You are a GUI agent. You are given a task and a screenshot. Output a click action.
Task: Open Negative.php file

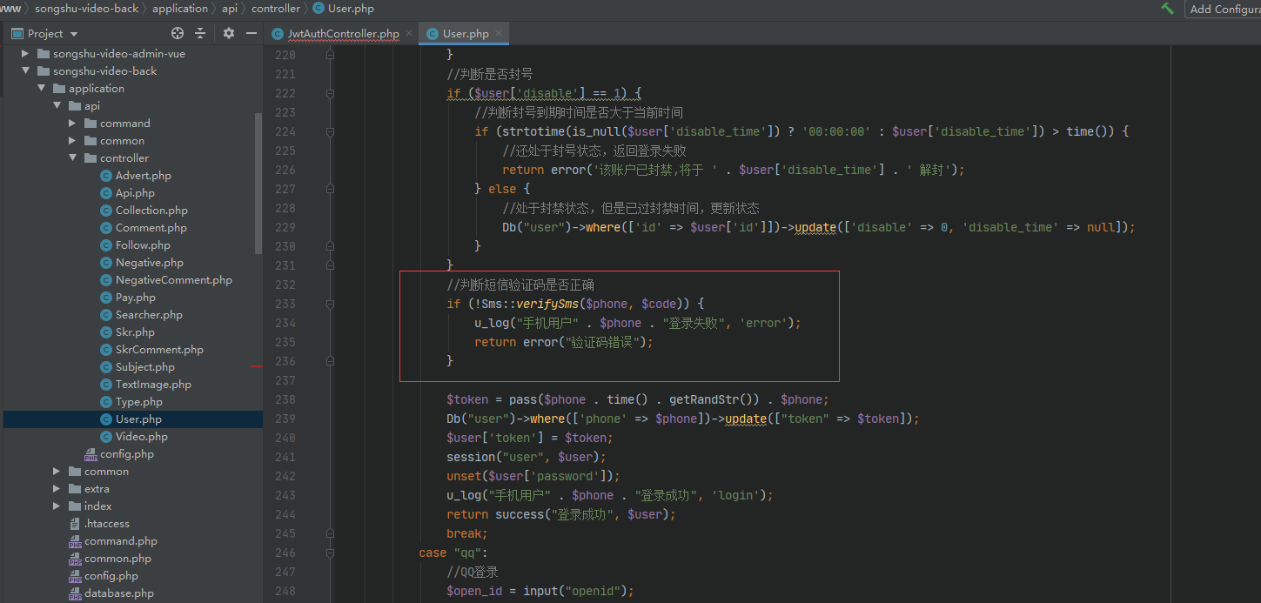click(x=149, y=263)
